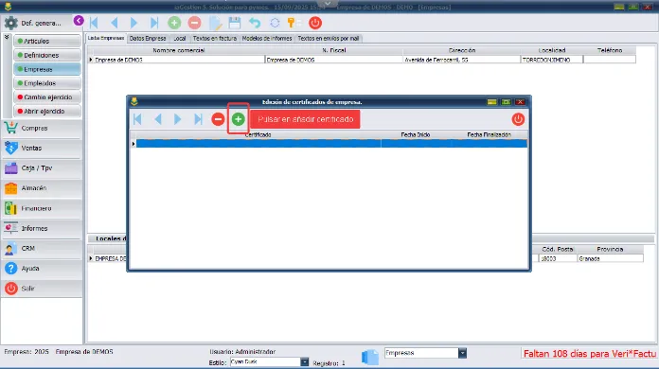Click red power icon in main toolbar

pyautogui.click(x=315, y=23)
